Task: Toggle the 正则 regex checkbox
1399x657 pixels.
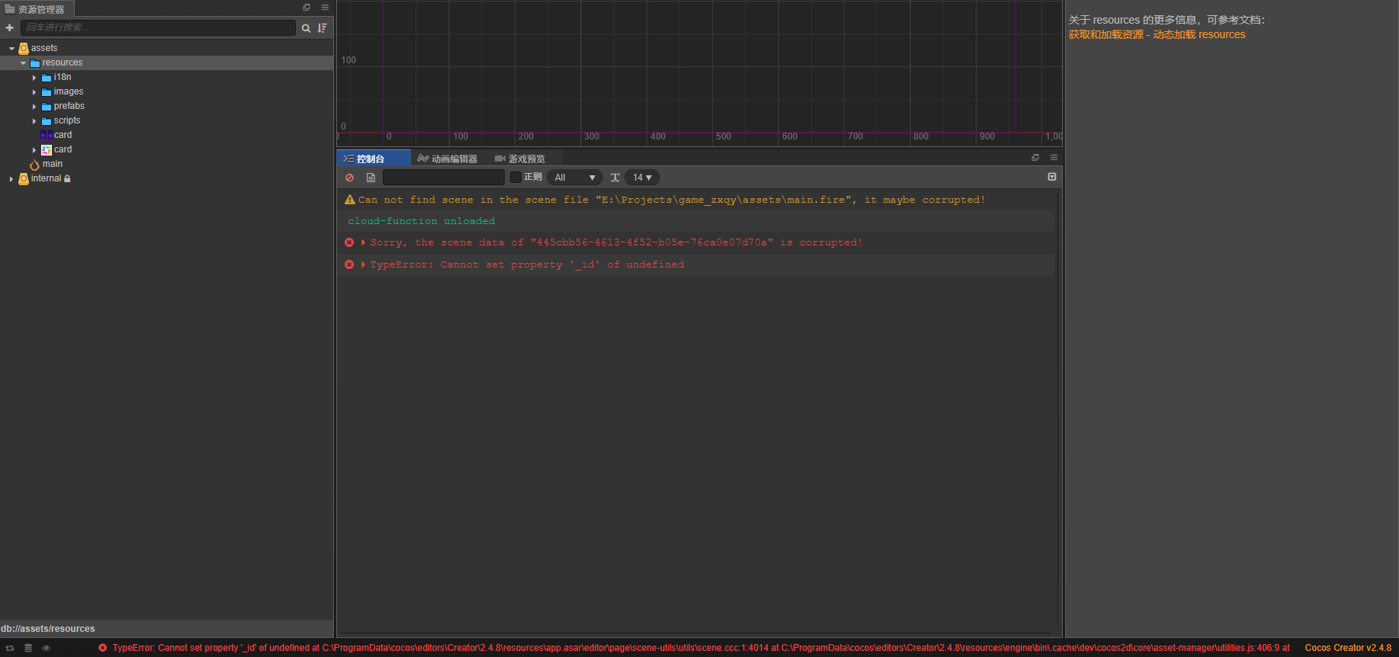Action: (515, 178)
